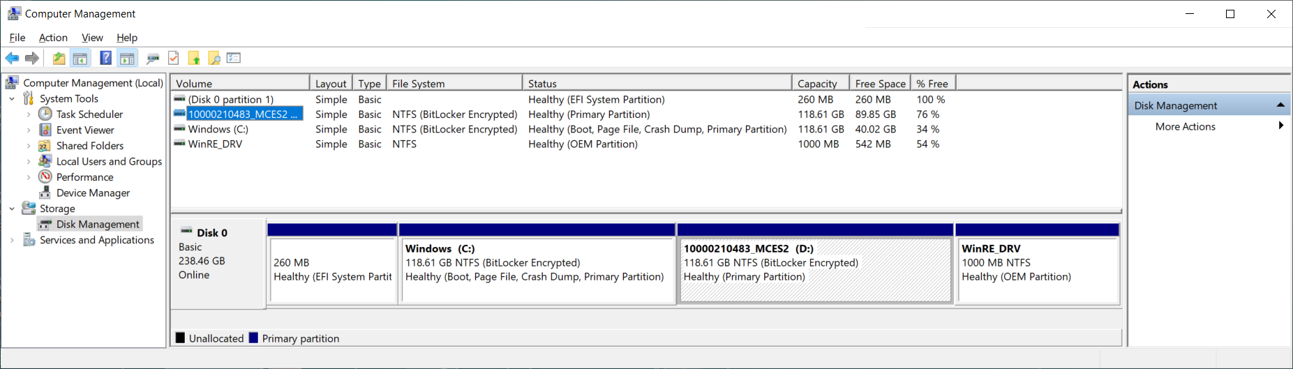Expand the Services and Applications node
The width and height of the screenshot is (1293, 369).
coord(12,239)
